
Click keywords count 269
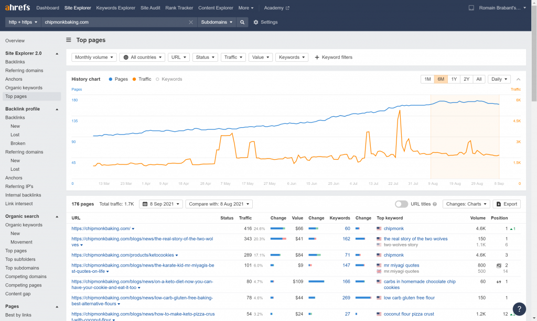pos(346,298)
